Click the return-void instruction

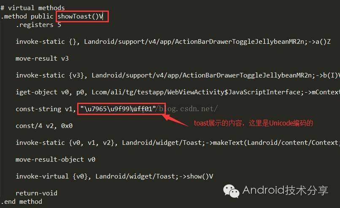click(x=36, y=193)
